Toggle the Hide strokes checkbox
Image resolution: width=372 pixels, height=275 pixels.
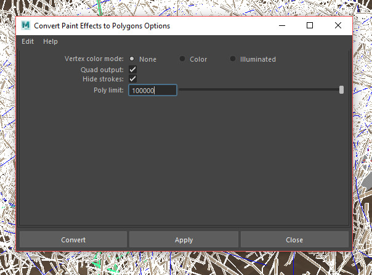(132, 78)
